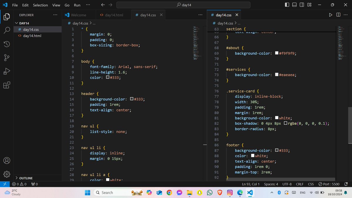Switch to the day14.html tab

[114, 15]
